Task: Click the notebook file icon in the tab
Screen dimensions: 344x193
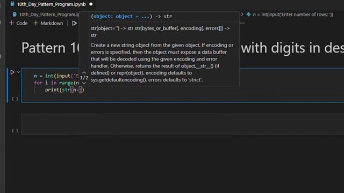Action: click(12, 4)
